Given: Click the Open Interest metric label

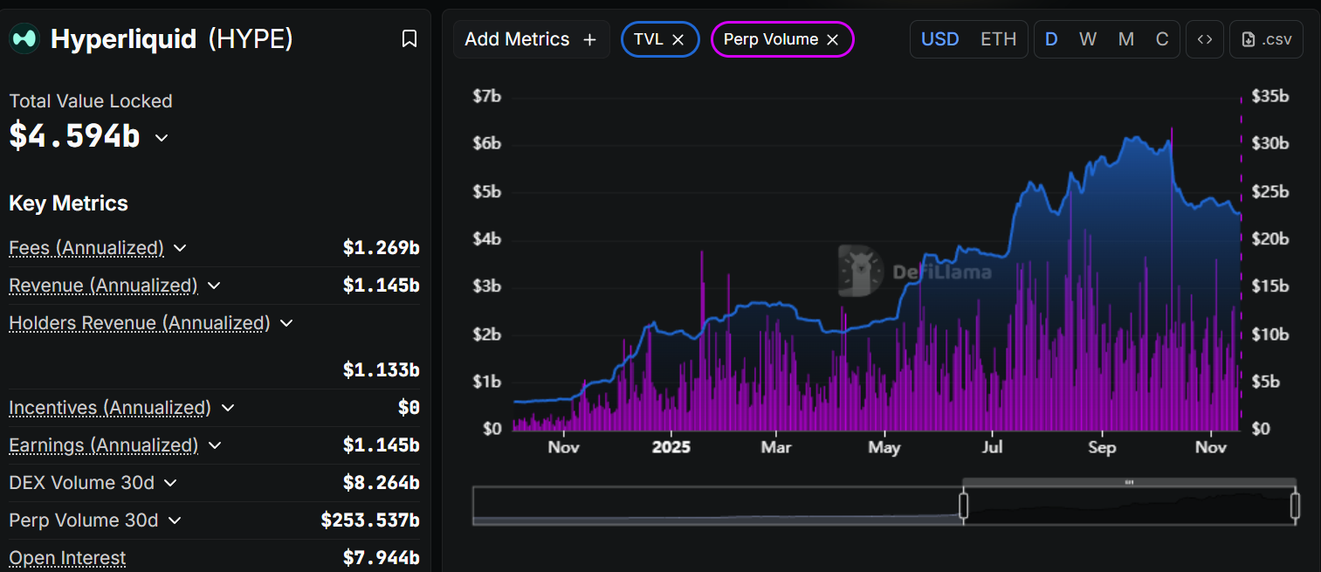Looking at the screenshot, I should (67, 557).
